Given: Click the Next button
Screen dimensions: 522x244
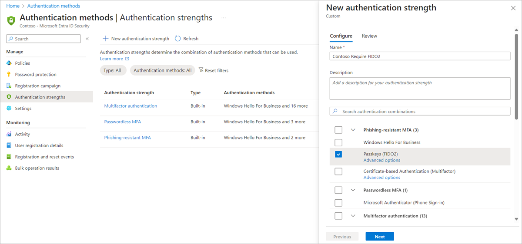Looking at the screenshot, I should pos(380,237).
